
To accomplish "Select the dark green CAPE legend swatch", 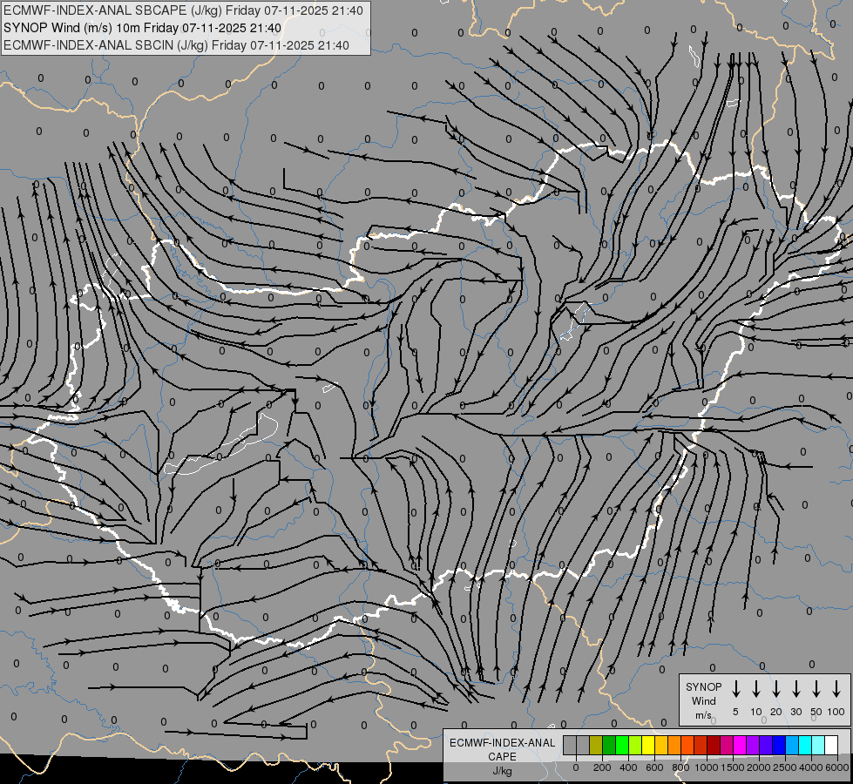I will [x=609, y=745].
